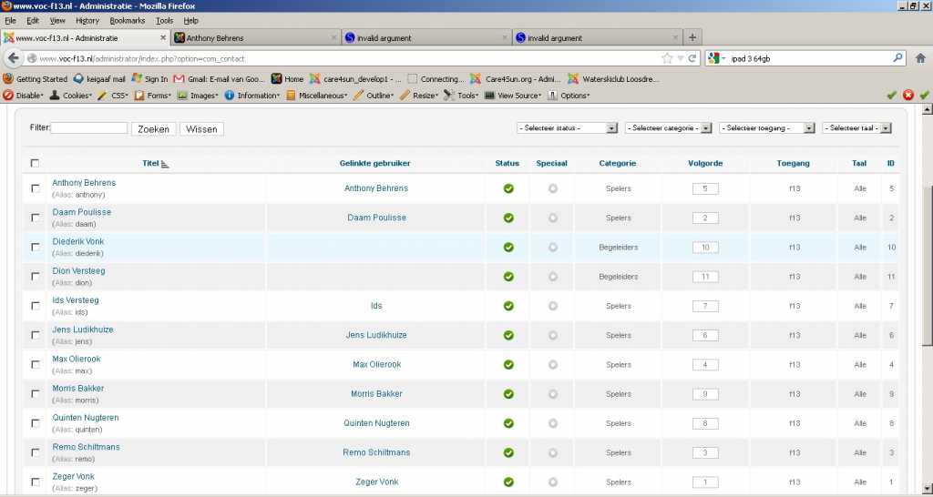
Task: Check the checkbox for Diederik Vonk
Action: [x=36, y=247]
